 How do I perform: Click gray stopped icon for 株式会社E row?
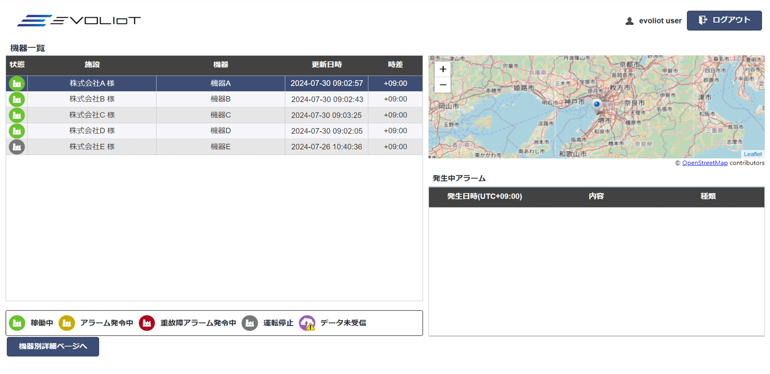[17, 147]
